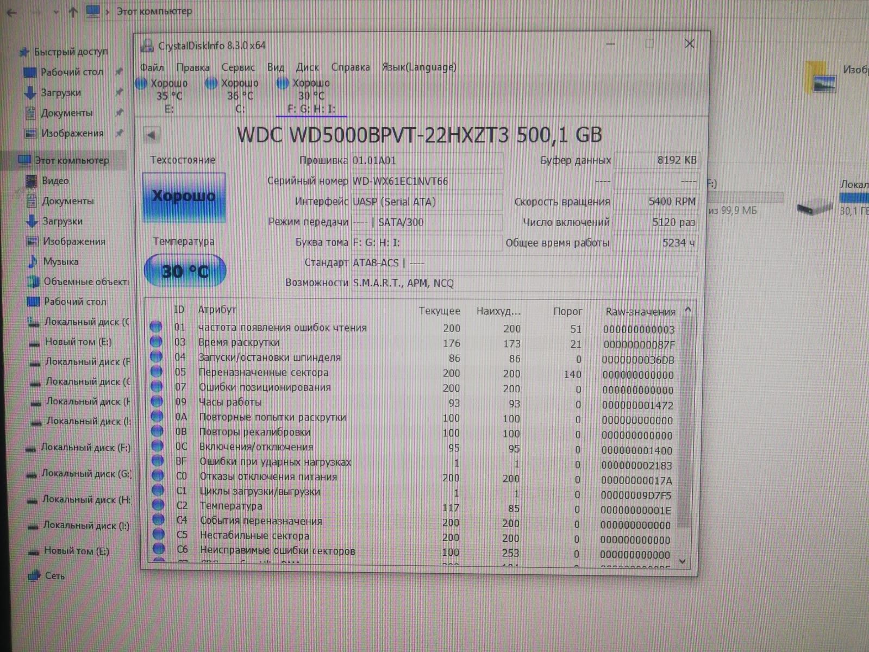The height and width of the screenshot is (652, 869).
Task: Open Видео folder in Explorer sidebar
Action: [55, 180]
